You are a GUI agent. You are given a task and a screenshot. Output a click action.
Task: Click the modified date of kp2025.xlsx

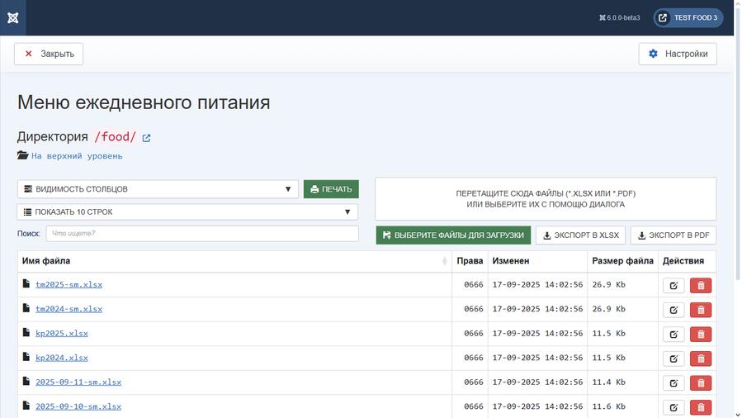point(537,333)
